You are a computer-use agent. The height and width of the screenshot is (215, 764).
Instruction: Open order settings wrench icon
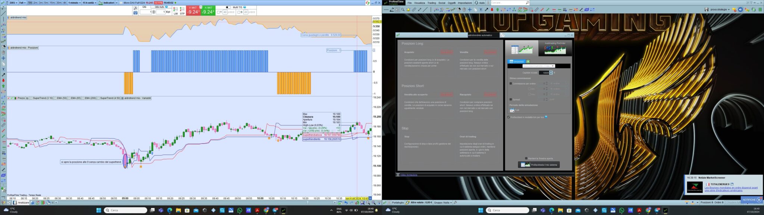click(x=135, y=8)
